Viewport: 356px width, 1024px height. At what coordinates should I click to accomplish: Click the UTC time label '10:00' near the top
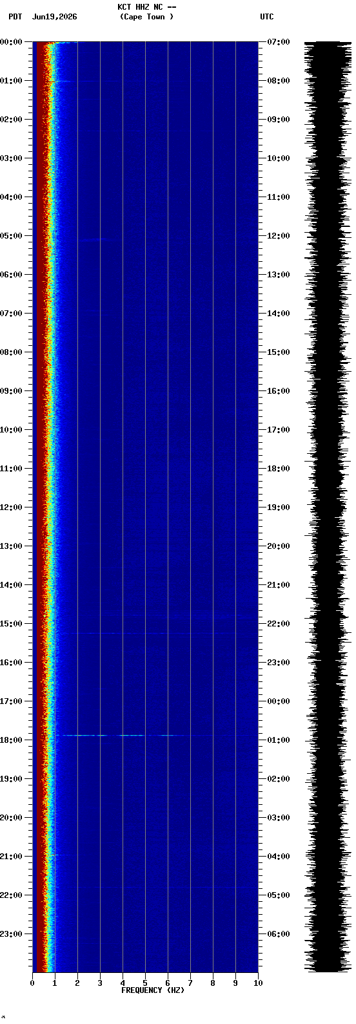point(278,158)
